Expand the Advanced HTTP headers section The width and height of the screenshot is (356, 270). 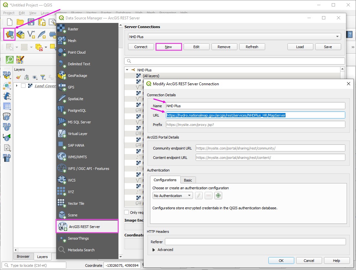click(154, 250)
